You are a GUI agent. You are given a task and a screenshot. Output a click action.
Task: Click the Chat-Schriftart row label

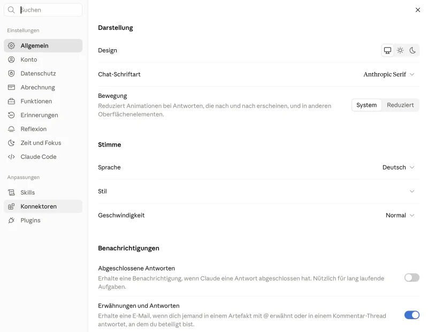click(x=119, y=74)
